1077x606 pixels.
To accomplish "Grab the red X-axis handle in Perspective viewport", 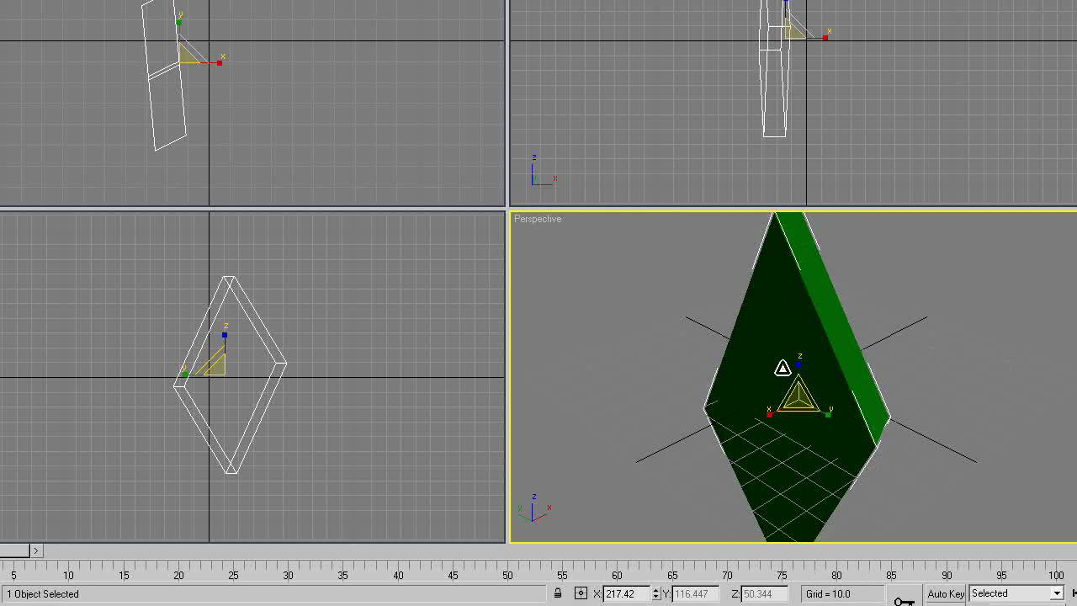I will 769,414.
